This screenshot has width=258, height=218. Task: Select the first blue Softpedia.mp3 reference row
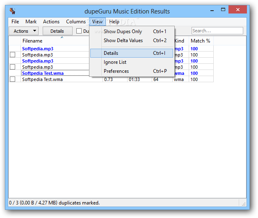(38, 49)
